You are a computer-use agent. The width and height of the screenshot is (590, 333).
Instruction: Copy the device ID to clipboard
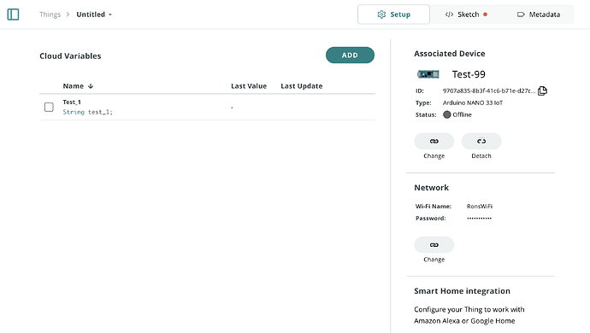[x=542, y=91]
